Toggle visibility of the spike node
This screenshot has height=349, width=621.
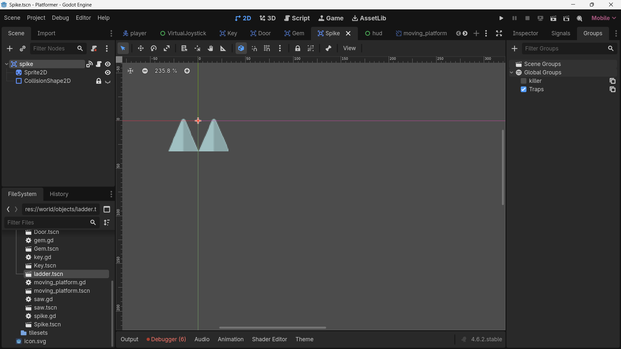pos(108,64)
